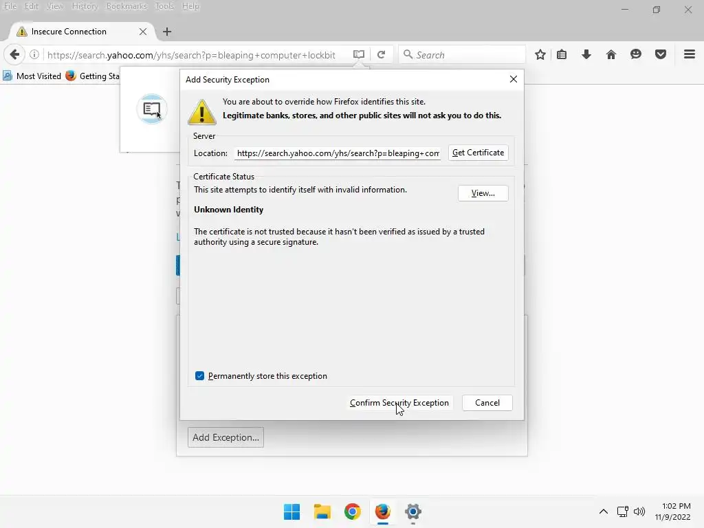Show hidden tray icons chevron
The height and width of the screenshot is (528, 704).
(604, 511)
